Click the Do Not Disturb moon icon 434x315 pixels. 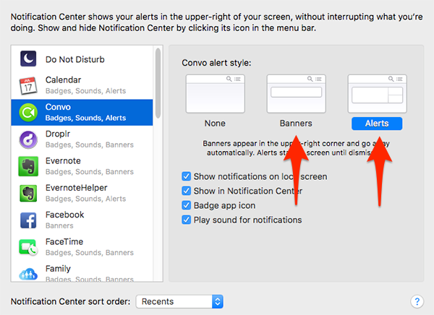pyautogui.click(x=28, y=58)
